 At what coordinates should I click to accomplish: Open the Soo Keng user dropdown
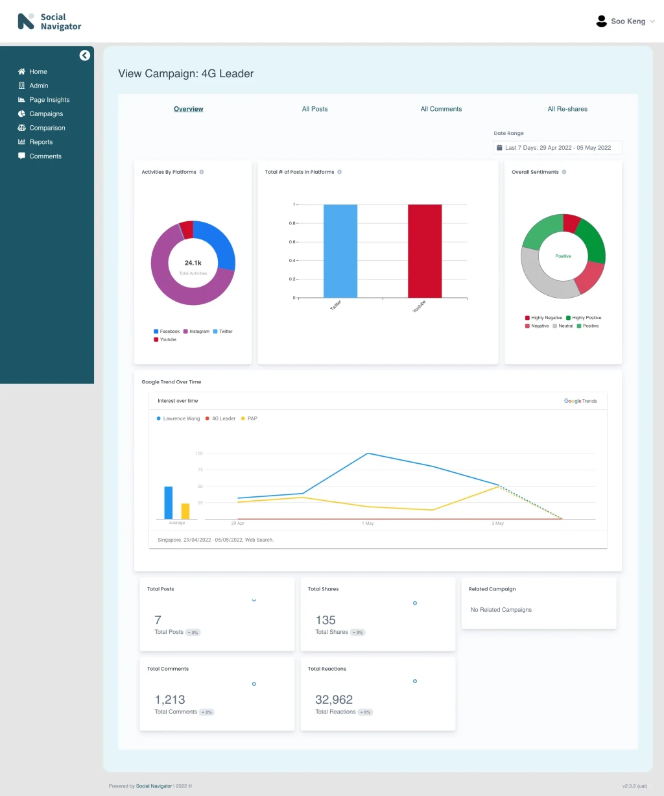pyautogui.click(x=626, y=21)
